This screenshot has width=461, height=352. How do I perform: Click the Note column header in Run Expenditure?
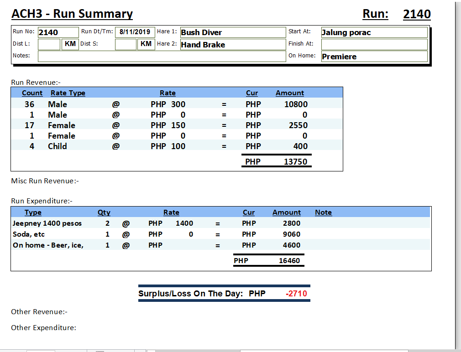(x=323, y=212)
